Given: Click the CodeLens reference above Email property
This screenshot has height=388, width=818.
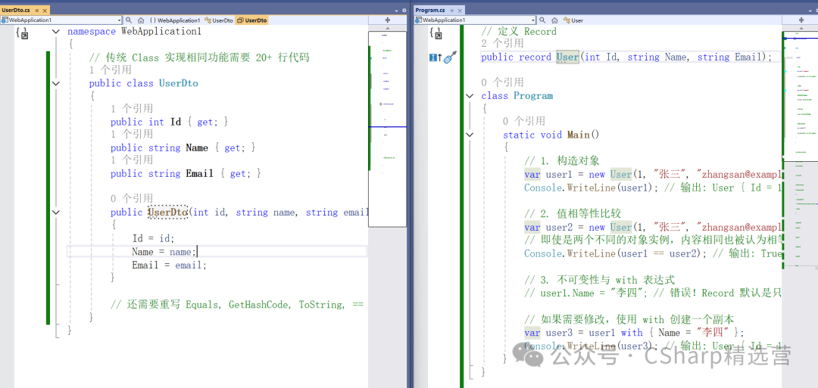Looking at the screenshot, I should pyautogui.click(x=132, y=160).
